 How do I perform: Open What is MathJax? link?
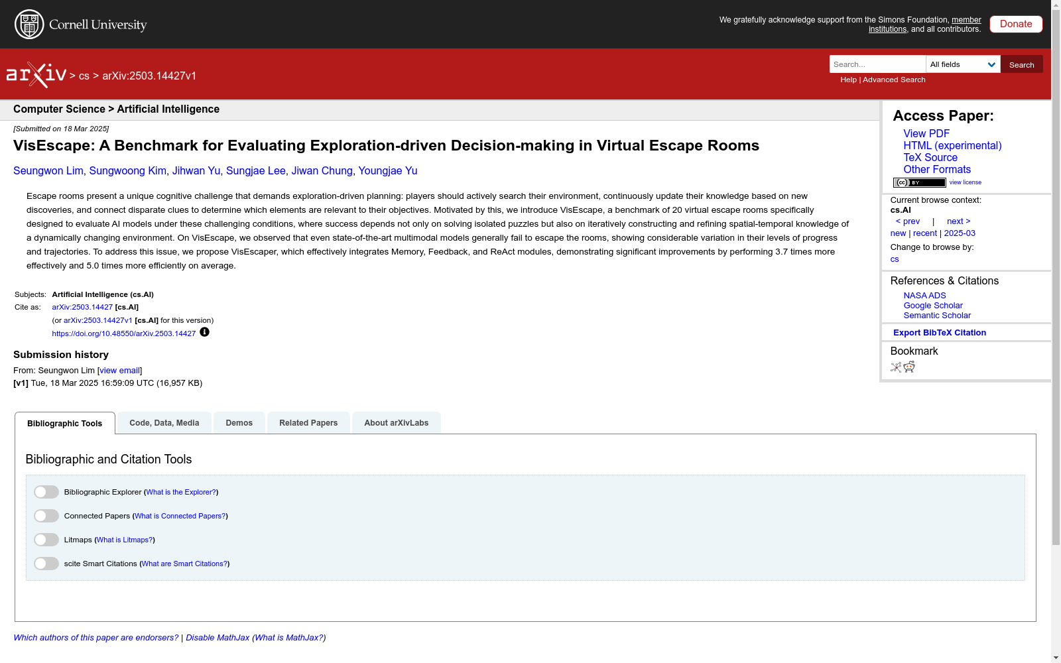point(289,638)
